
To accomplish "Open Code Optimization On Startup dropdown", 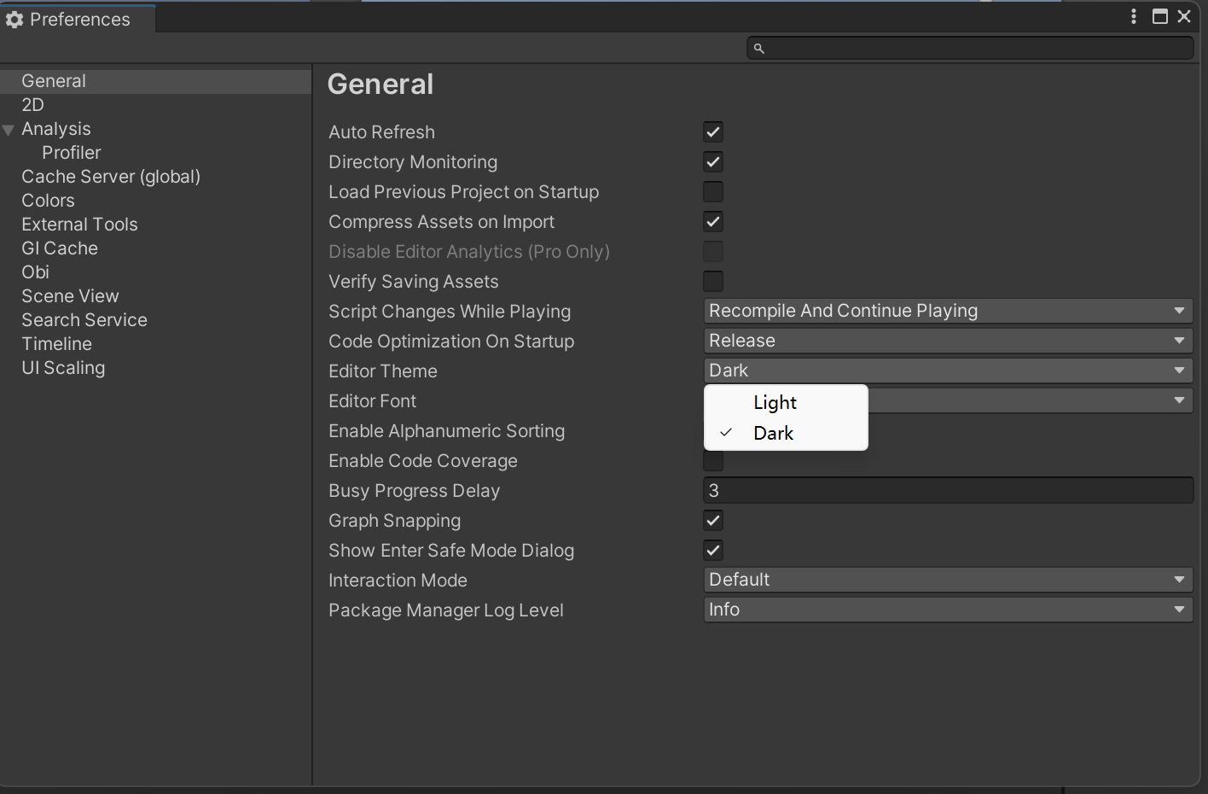I will coord(948,341).
